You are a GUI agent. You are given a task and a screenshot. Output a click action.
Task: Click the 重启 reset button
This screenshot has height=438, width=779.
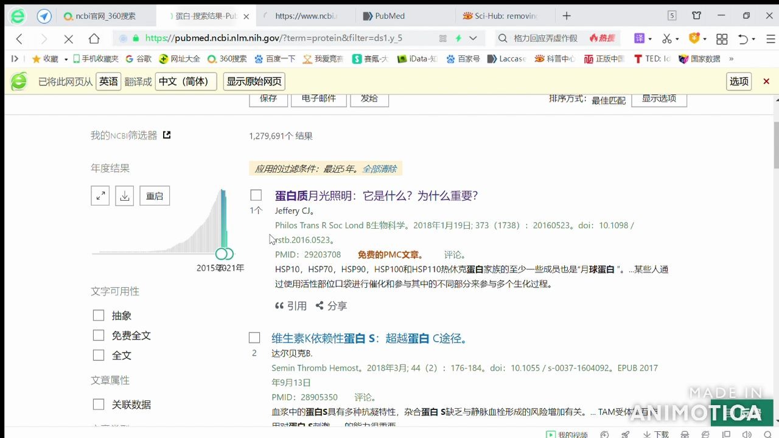tap(155, 196)
